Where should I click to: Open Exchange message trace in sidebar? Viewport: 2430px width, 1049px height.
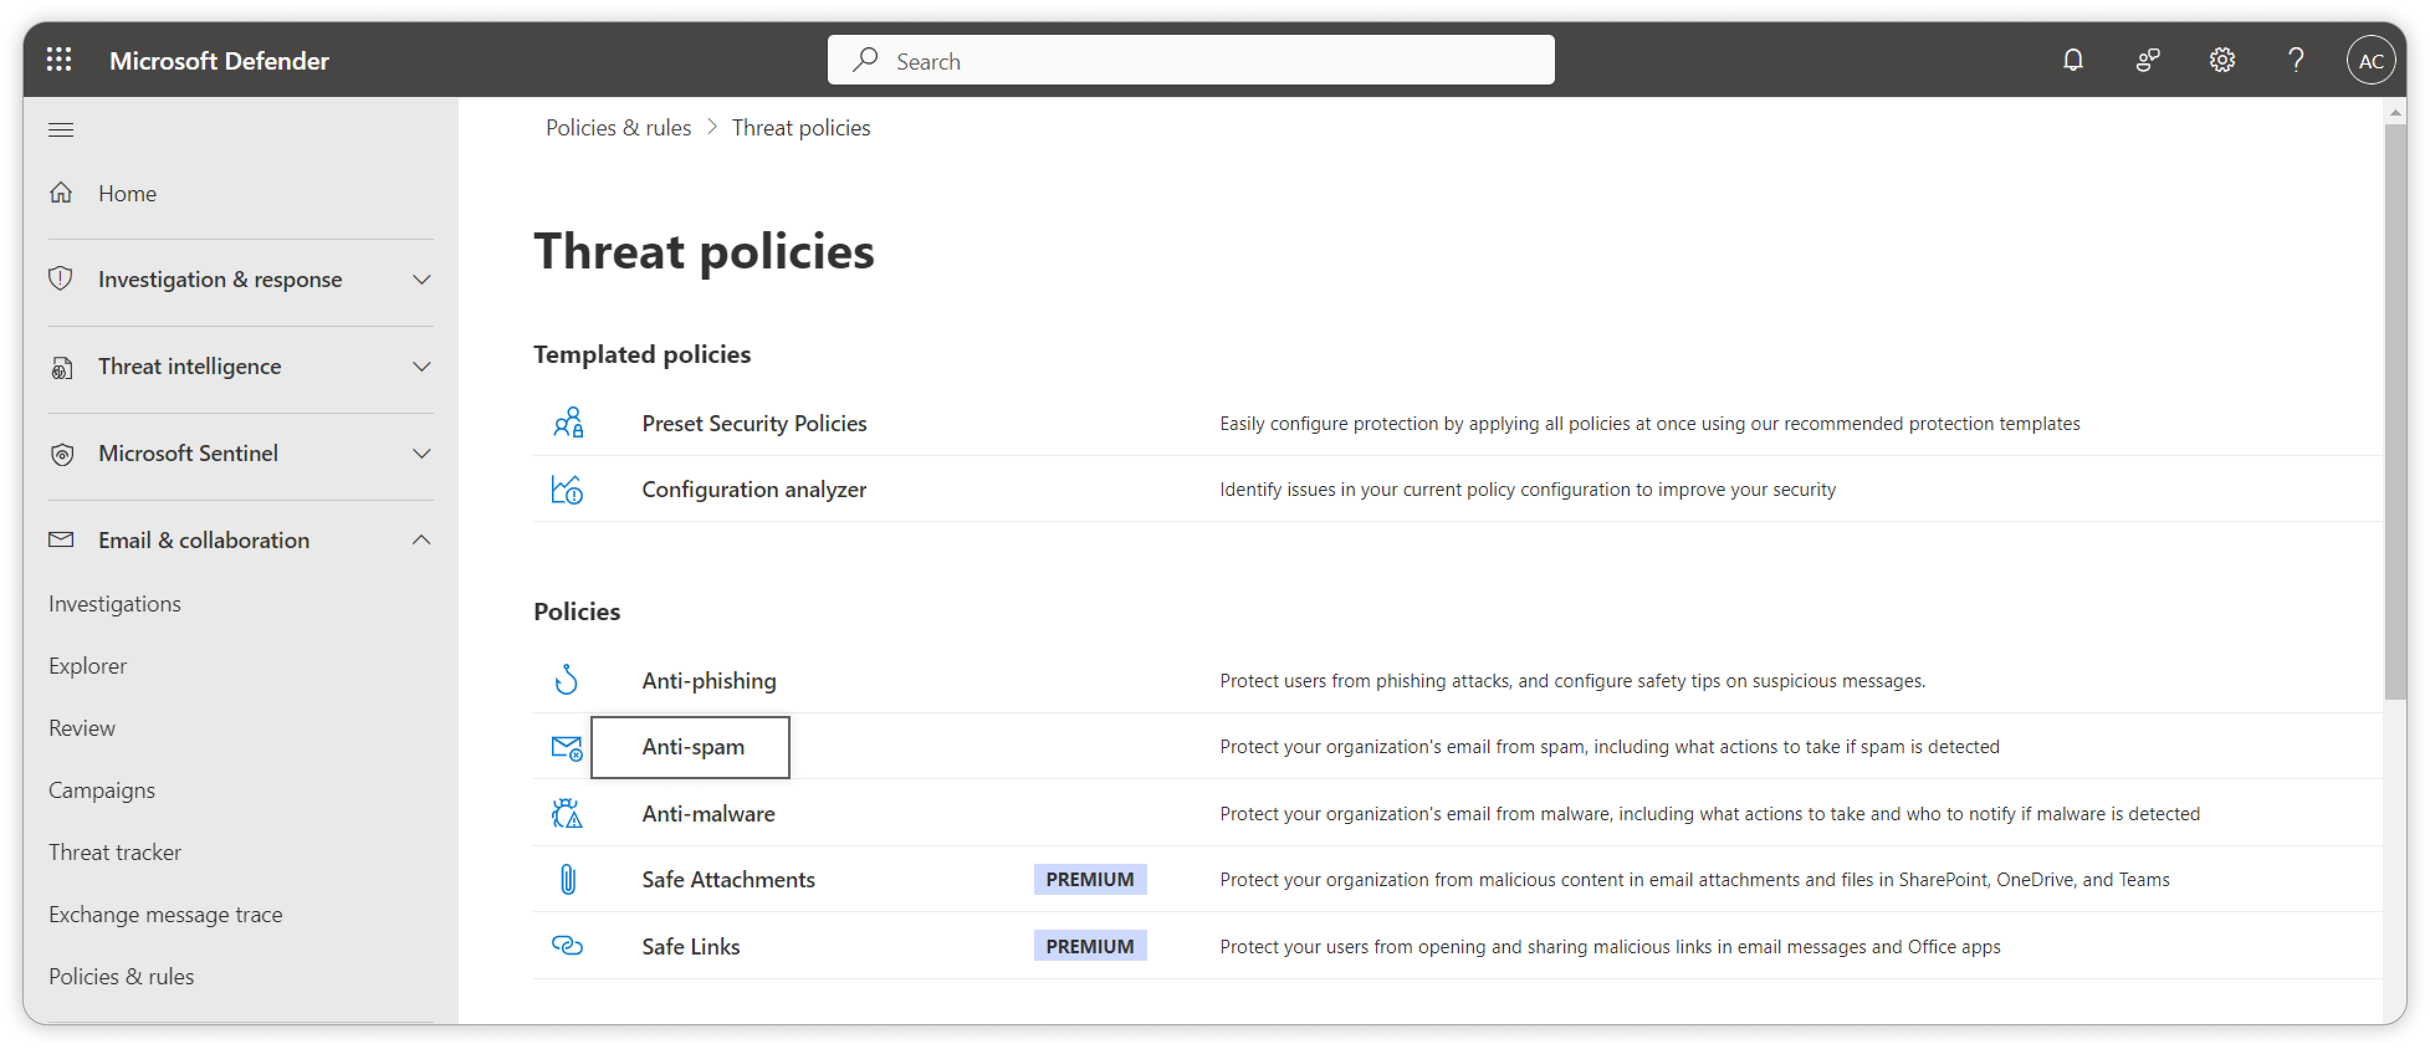166,914
